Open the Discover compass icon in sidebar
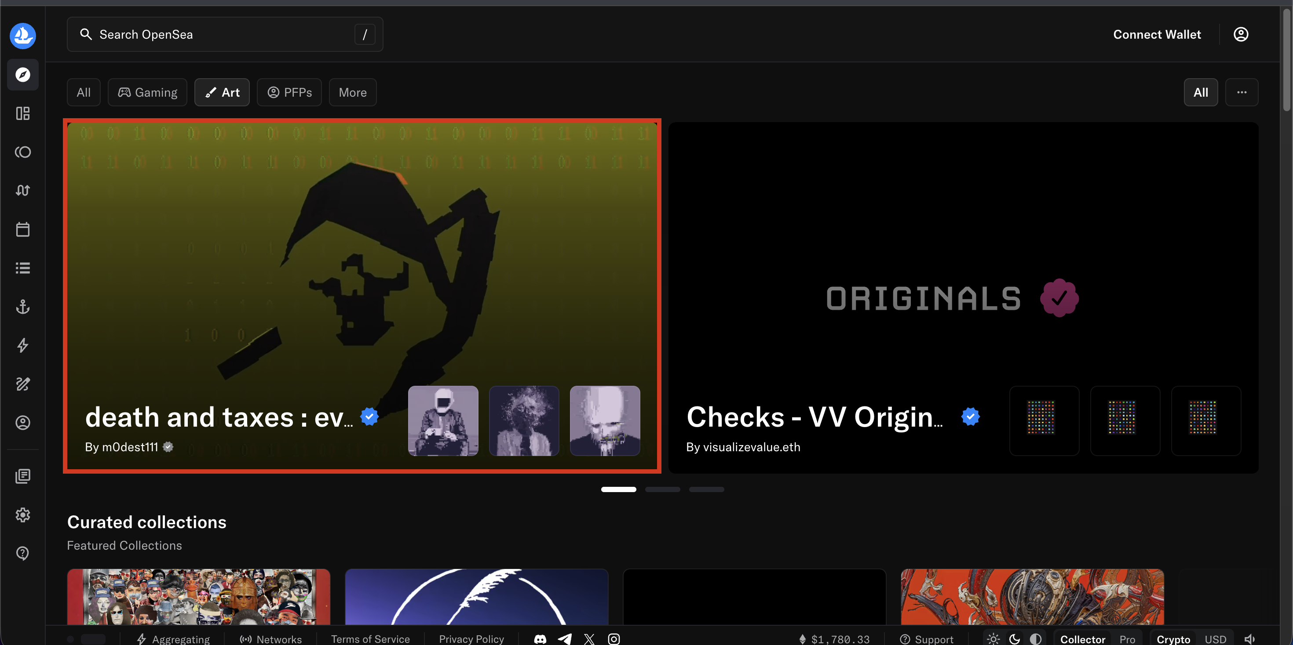This screenshot has width=1293, height=645. (22, 75)
